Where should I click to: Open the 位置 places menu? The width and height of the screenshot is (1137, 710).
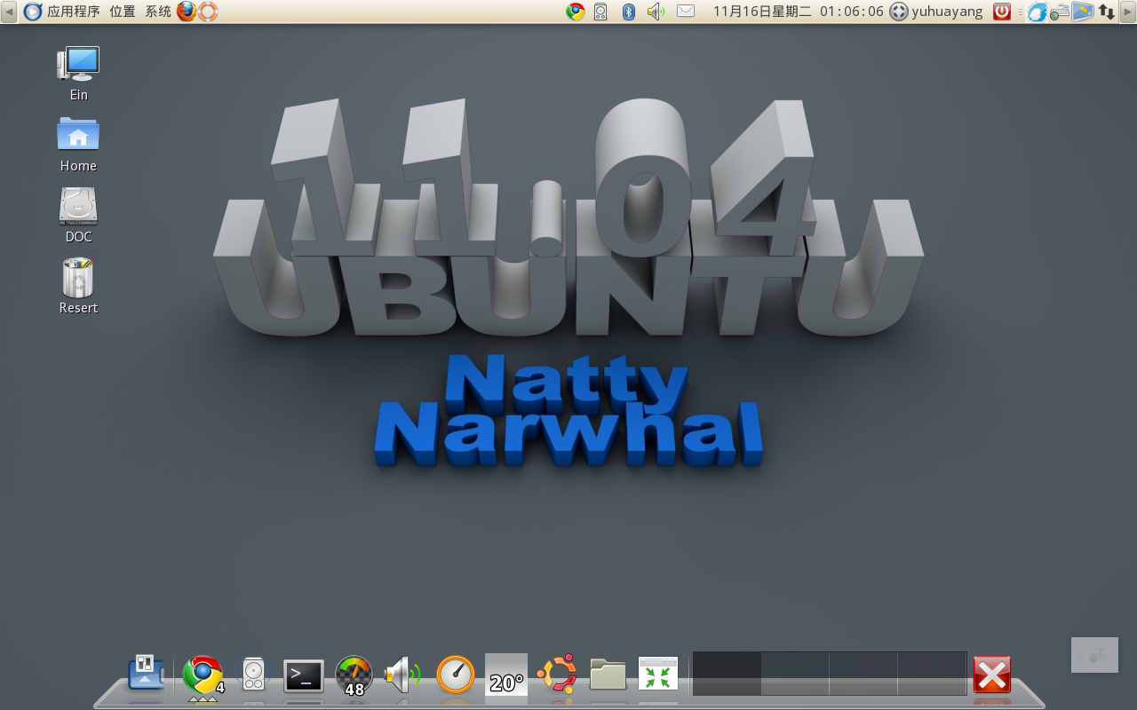pyautogui.click(x=123, y=12)
